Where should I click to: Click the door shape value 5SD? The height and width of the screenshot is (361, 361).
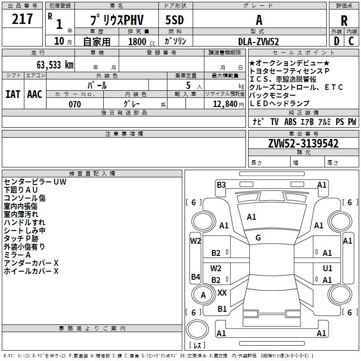[175, 20]
